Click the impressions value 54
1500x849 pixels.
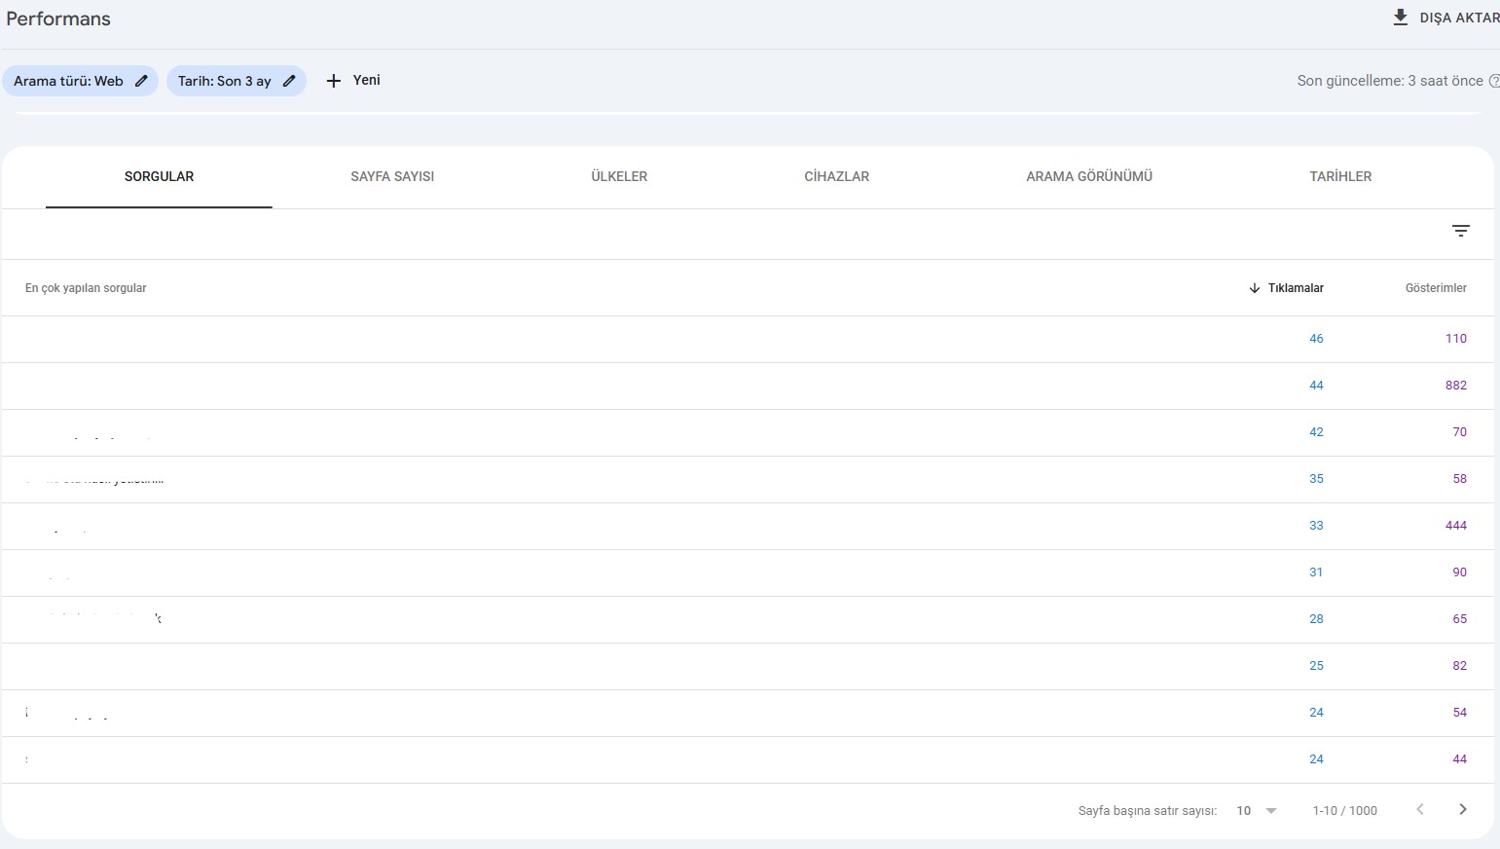tap(1460, 713)
